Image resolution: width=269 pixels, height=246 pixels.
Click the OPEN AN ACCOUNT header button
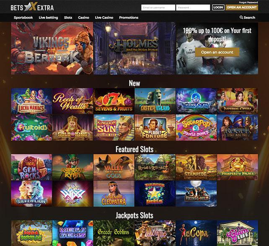242,8
